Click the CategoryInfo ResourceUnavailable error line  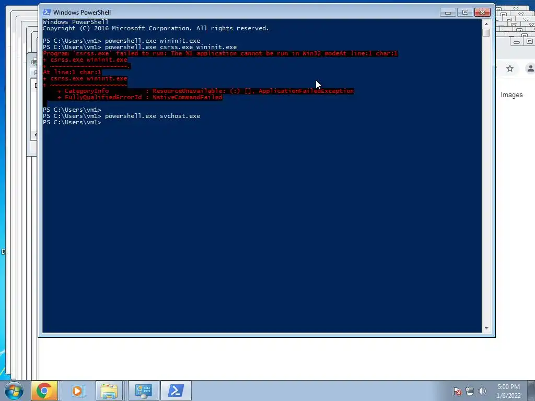(x=206, y=91)
